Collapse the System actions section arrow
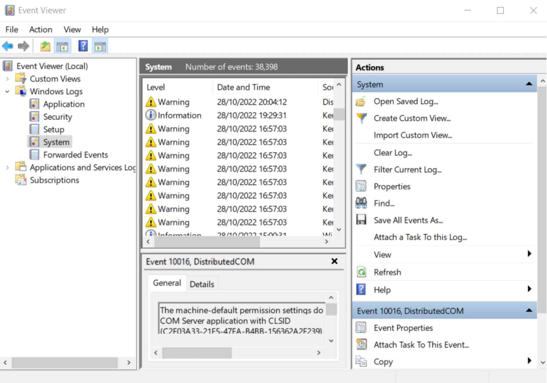The height and width of the screenshot is (383, 547). coord(529,84)
